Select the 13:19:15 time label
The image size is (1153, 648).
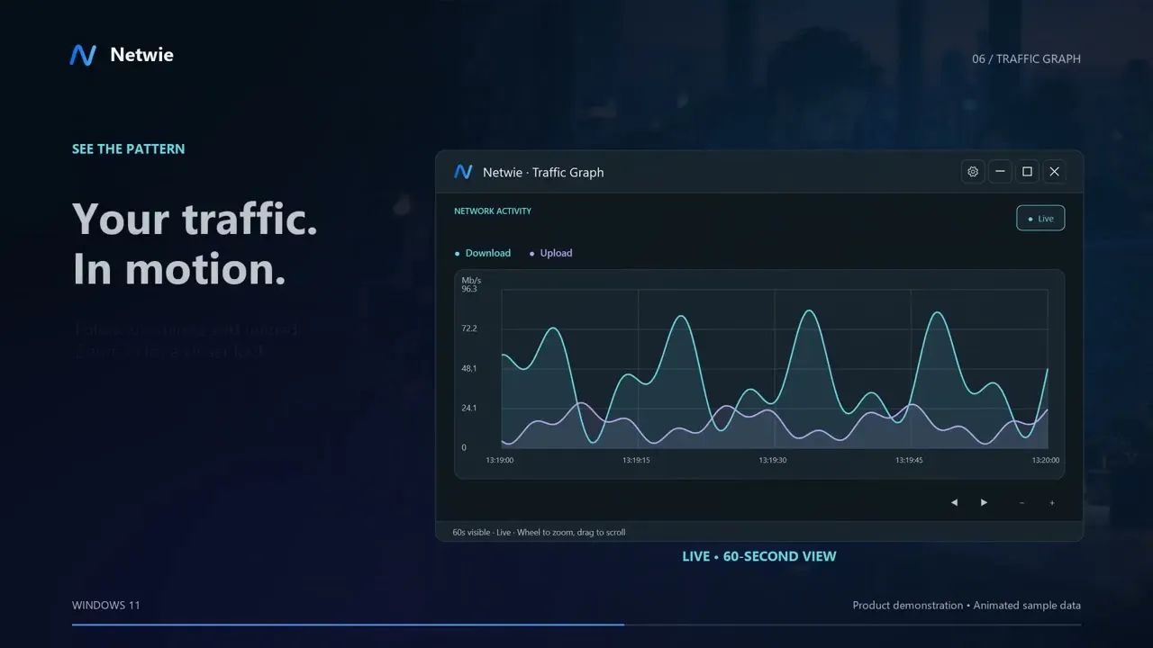pyautogui.click(x=636, y=460)
